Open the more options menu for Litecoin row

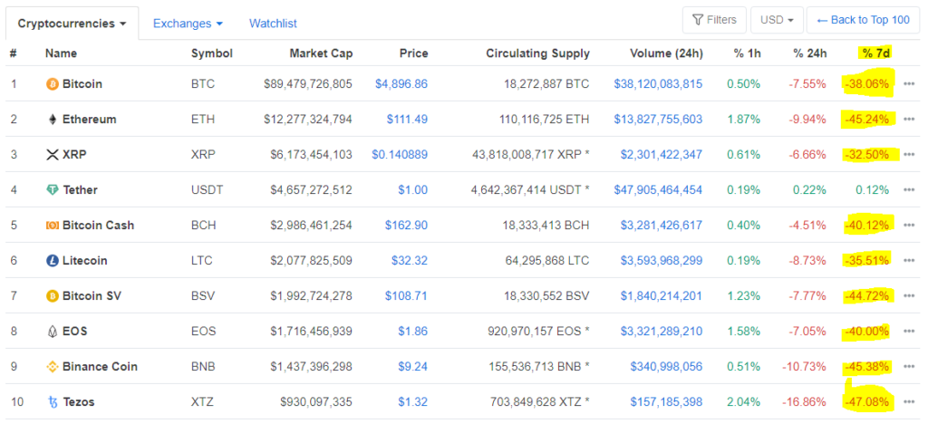tap(910, 260)
